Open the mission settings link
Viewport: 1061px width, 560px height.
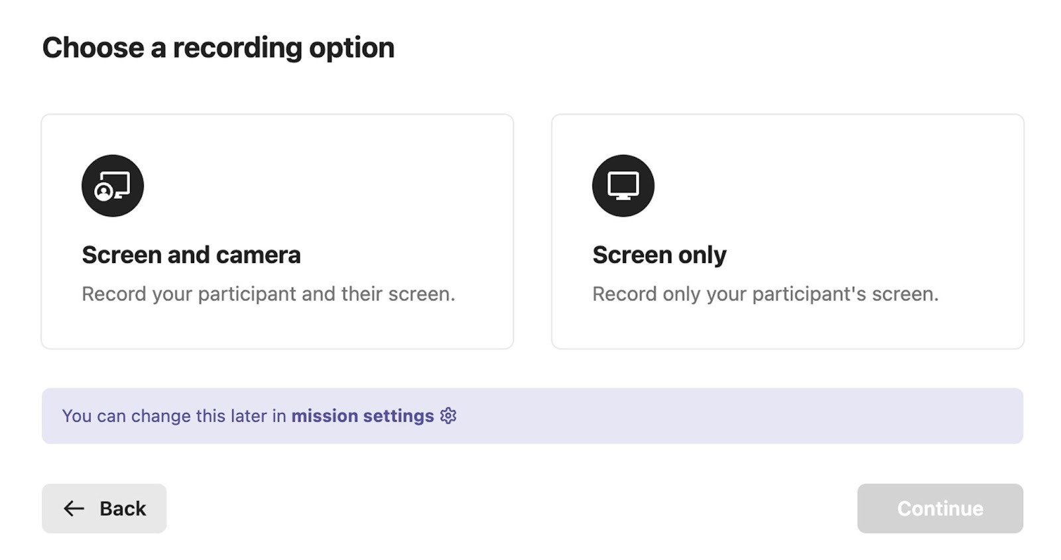pos(362,416)
